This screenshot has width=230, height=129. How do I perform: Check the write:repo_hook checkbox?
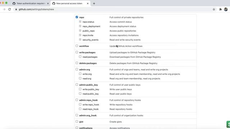[80, 104]
